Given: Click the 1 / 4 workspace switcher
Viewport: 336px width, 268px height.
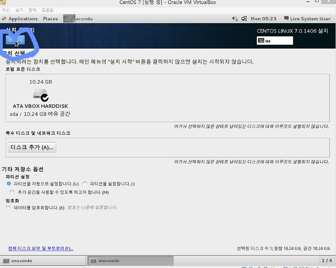Looking at the screenshot, I should coord(327,261).
